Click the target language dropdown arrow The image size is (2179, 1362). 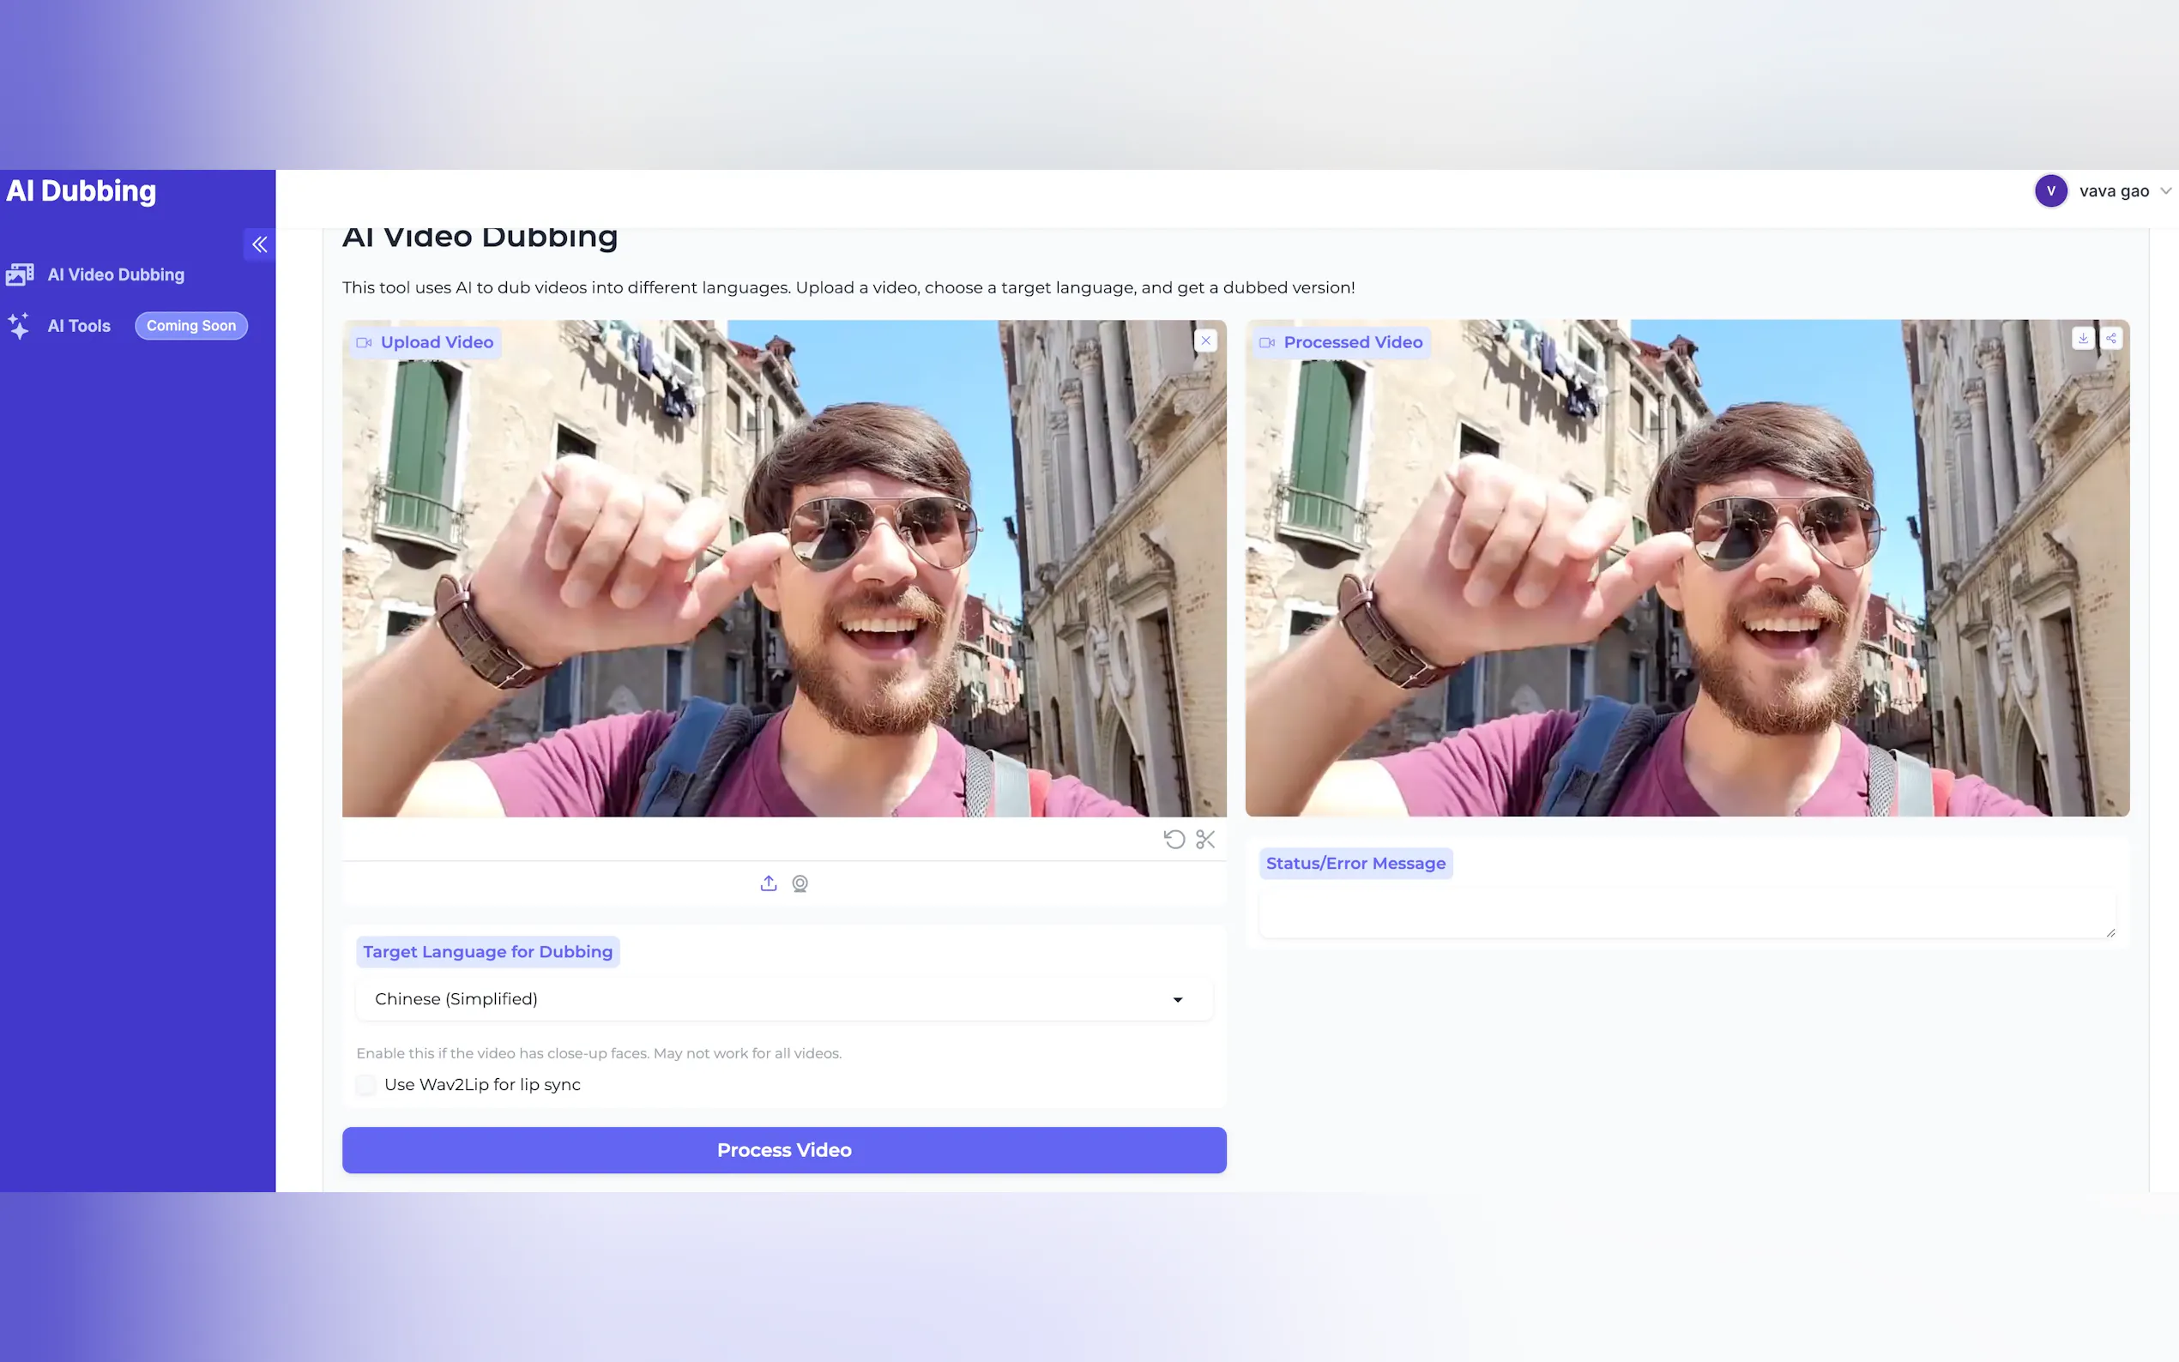(1177, 1000)
